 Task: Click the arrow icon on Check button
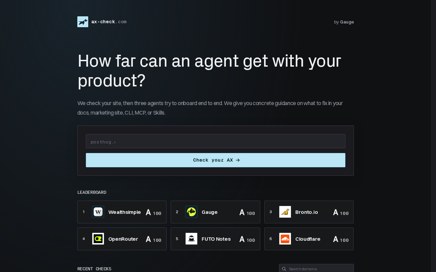238,160
